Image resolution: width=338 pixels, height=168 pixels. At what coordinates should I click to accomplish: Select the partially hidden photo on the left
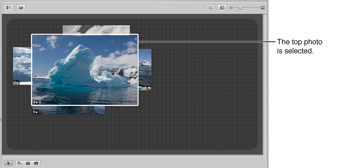(x=22, y=66)
